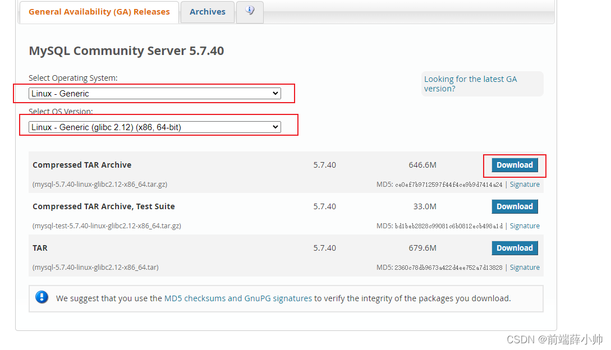Open Signature link for mysql-5.7.40-linux-glibc2.12-x86_64.tar.gz
Viewport: 611px width, 350px height.
(525, 185)
